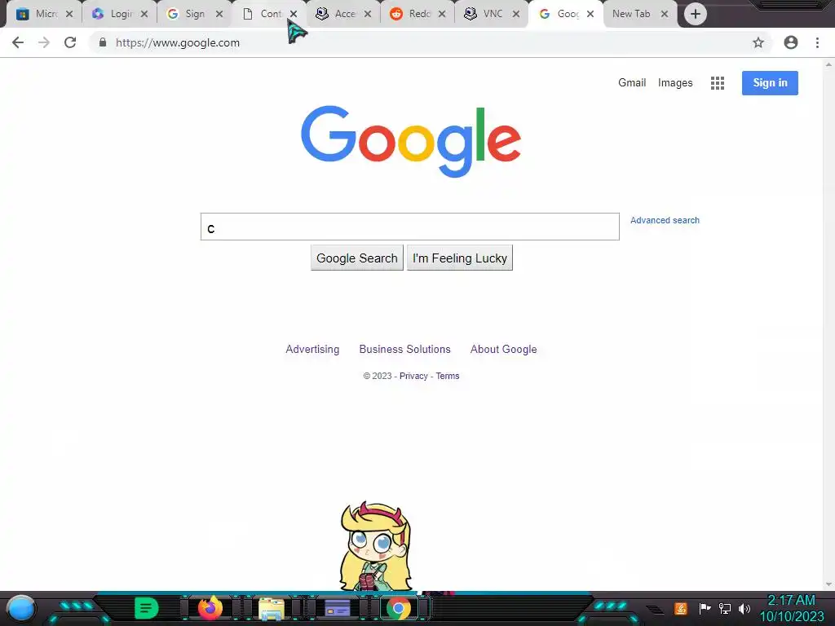Open About Google link
Viewport: 835px width, 626px height.
(503, 349)
